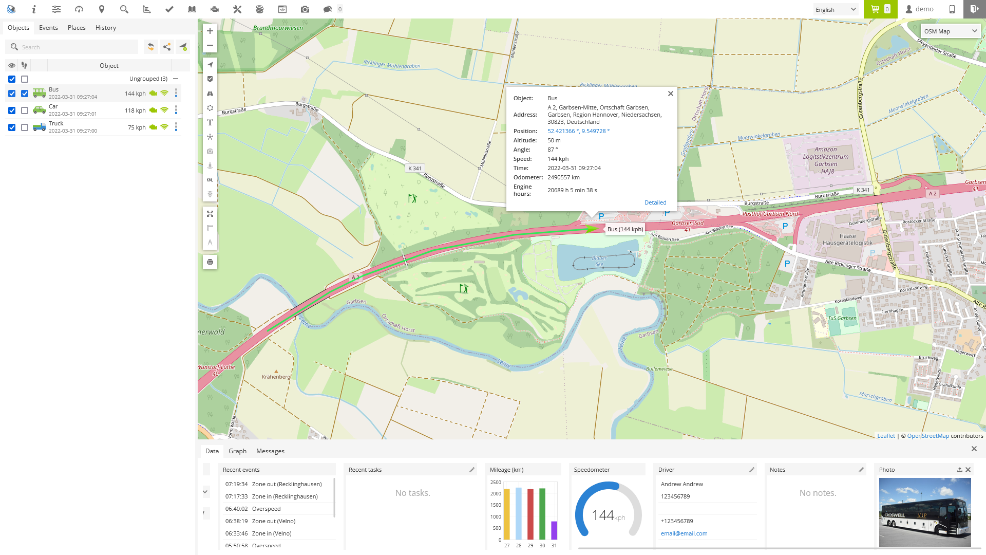
Task: Enable follow checkbox for Car
Action: (x=25, y=110)
